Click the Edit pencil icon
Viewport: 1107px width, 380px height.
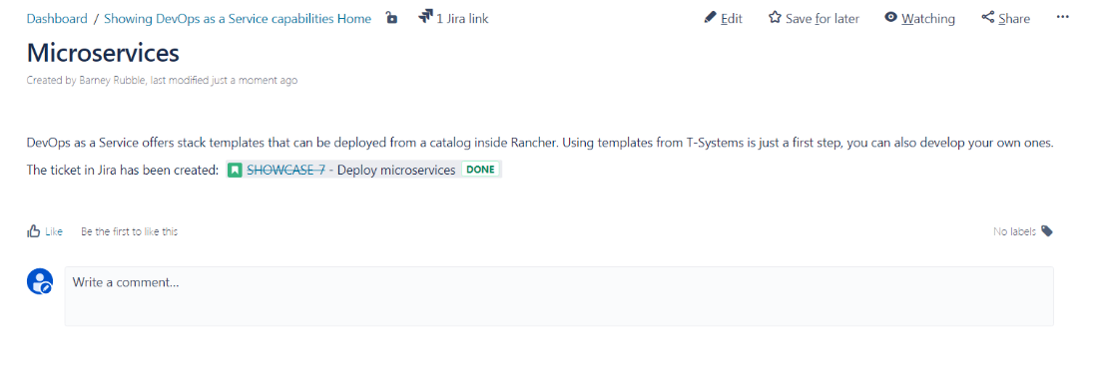click(711, 18)
